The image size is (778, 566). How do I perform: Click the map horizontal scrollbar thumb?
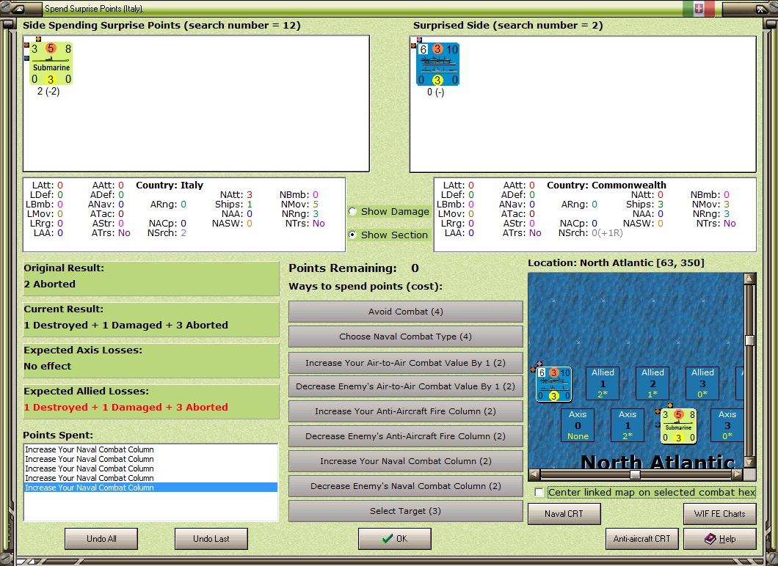pyautogui.click(x=635, y=474)
